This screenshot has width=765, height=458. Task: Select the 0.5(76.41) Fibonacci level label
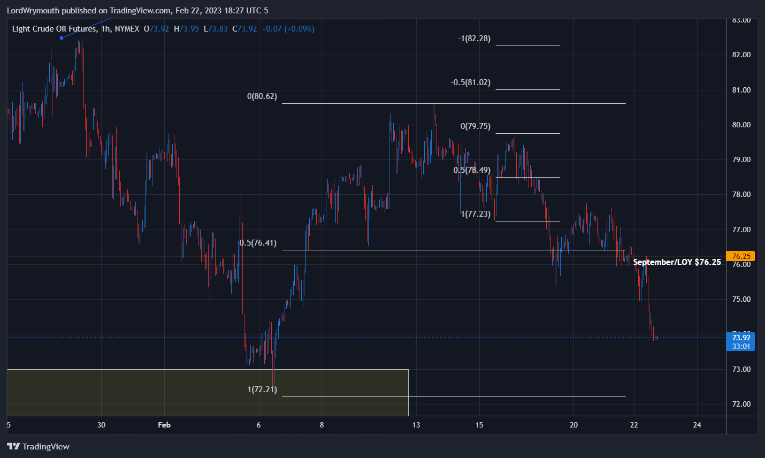click(258, 243)
